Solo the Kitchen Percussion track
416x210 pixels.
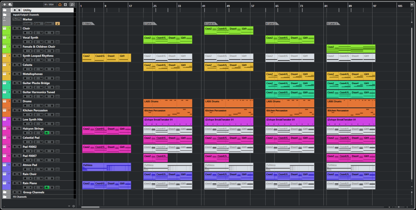coord(19,110)
